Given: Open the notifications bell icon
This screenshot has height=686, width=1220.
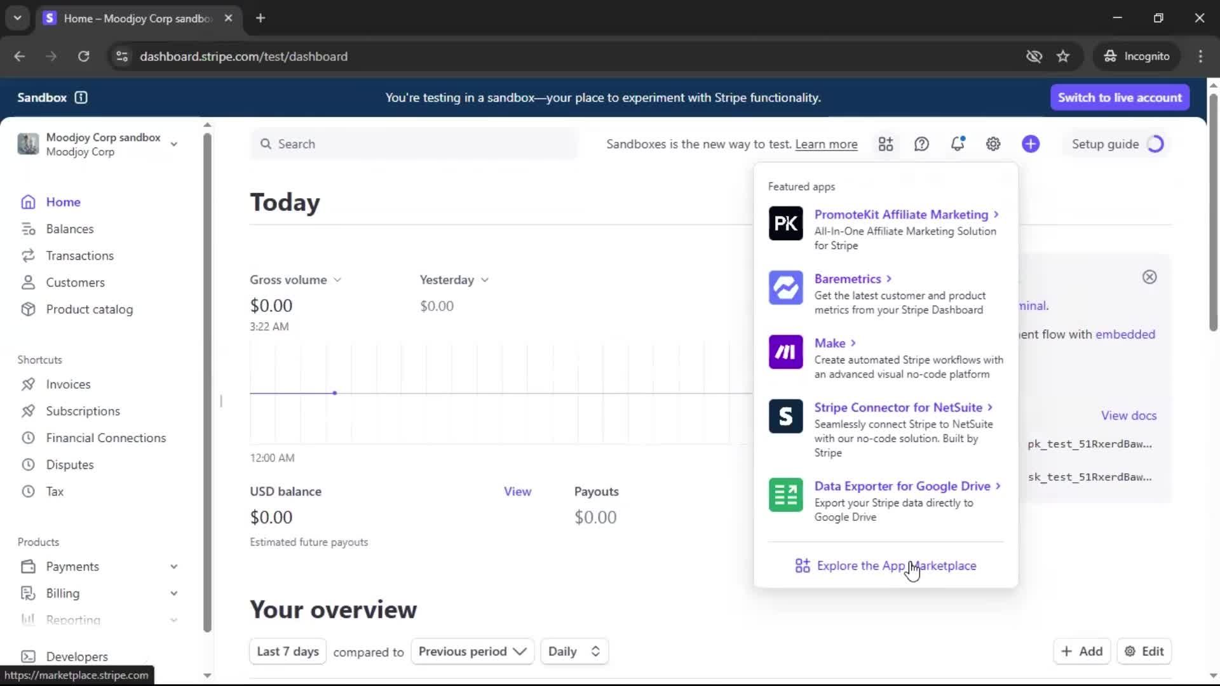Looking at the screenshot, I should click(957, 144).
